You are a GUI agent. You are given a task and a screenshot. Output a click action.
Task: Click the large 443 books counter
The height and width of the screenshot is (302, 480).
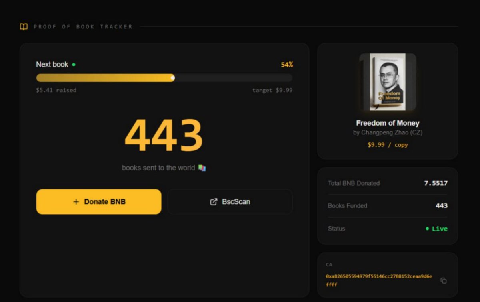point(164,135)
